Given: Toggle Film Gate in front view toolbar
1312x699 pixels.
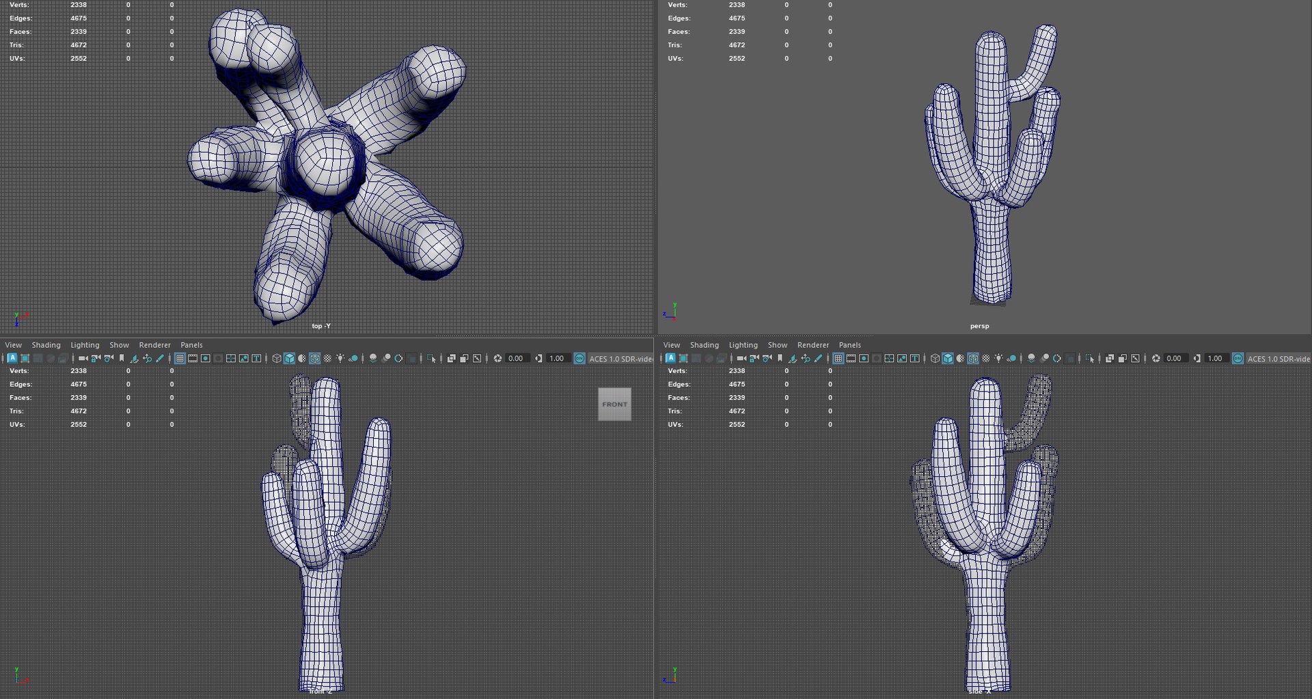Looking at the screenshot, I should [x=193, y=358].
